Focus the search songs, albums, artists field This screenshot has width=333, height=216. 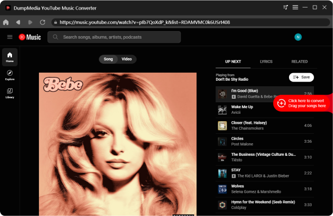(114, 37)
